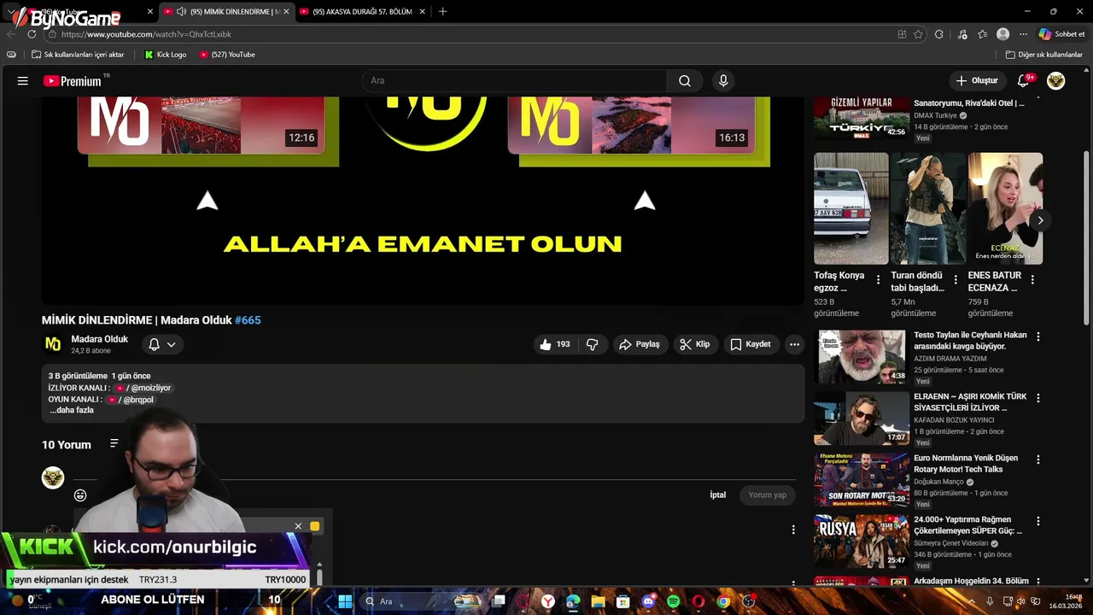Open Madara Olduk channel avatar
Viewport: 1093px width, 615px height.
[53, 344]
